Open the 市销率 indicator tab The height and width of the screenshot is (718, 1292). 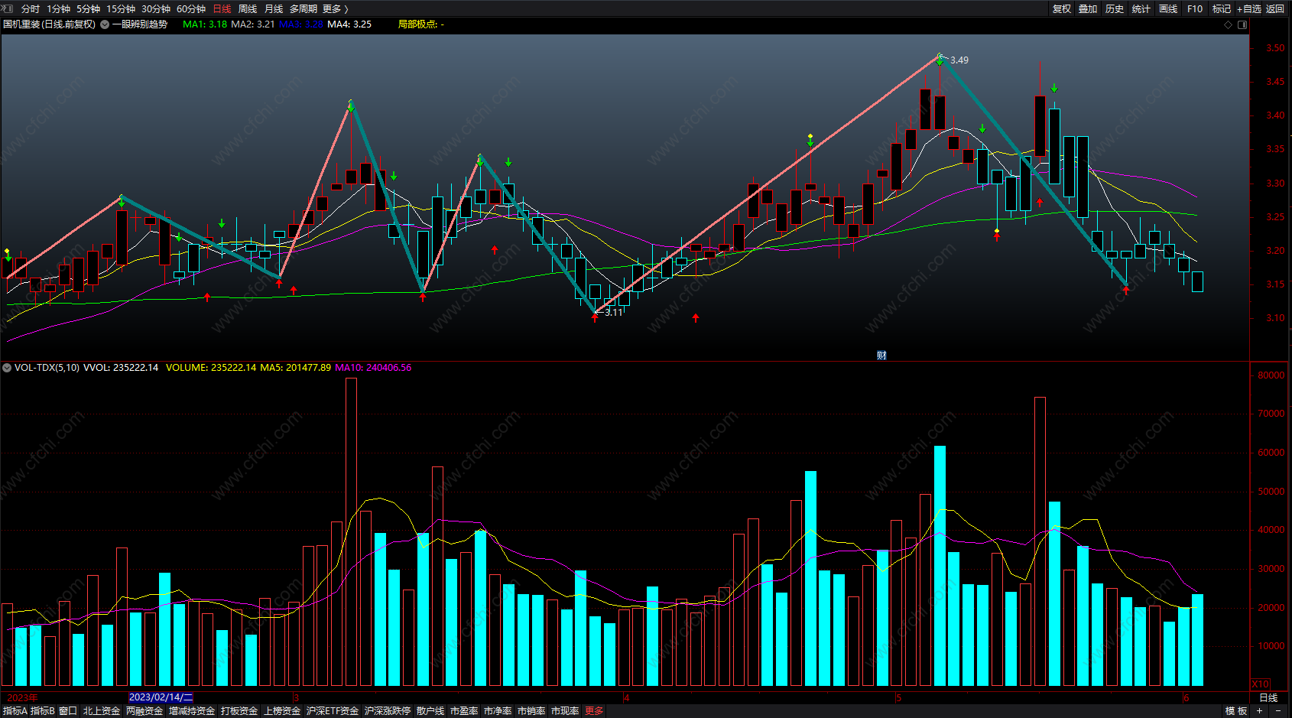(531, 711)
